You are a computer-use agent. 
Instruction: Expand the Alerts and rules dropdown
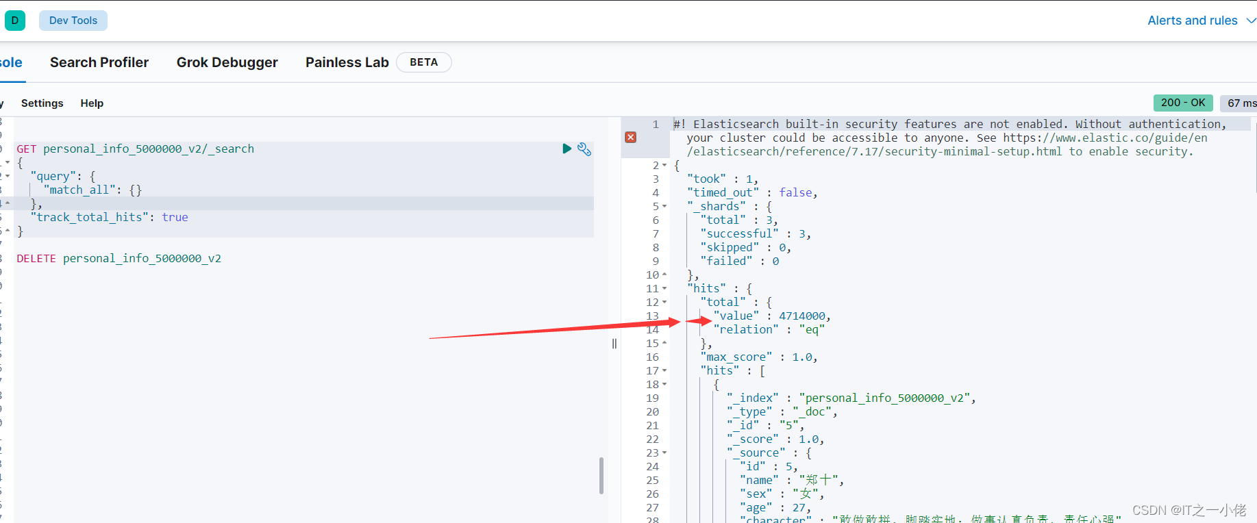point(1201,21)
